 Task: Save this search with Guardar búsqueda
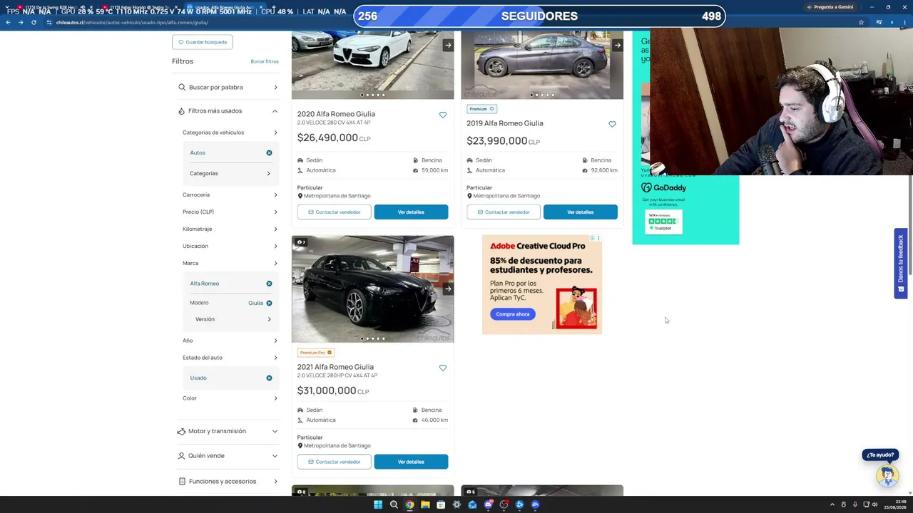pos(203,42)
